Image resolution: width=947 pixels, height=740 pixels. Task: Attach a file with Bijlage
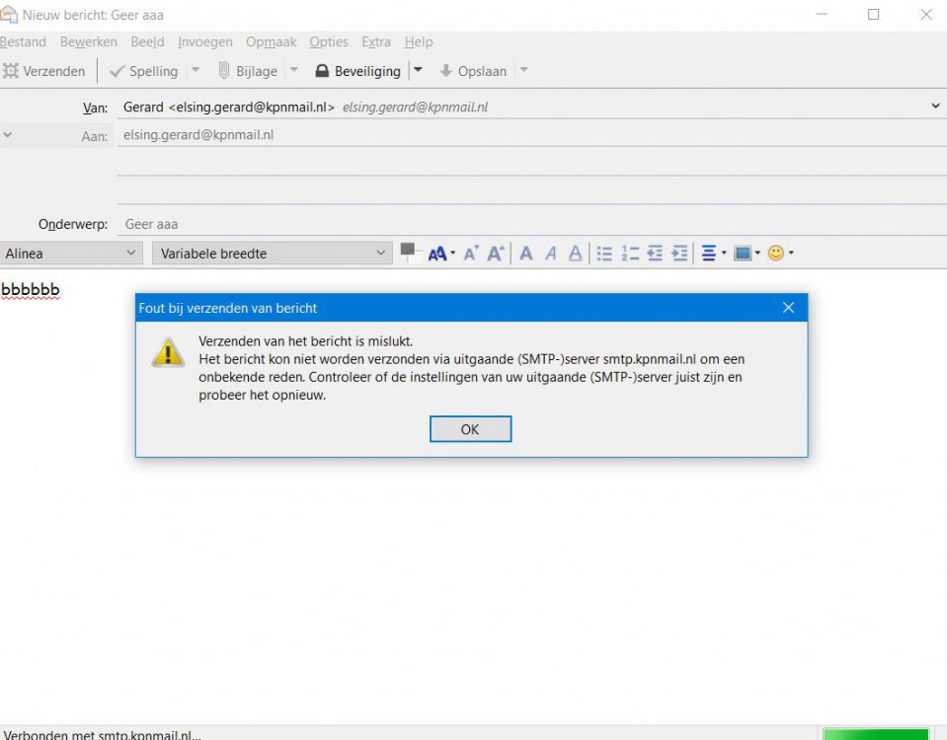[x=248, y=71]
